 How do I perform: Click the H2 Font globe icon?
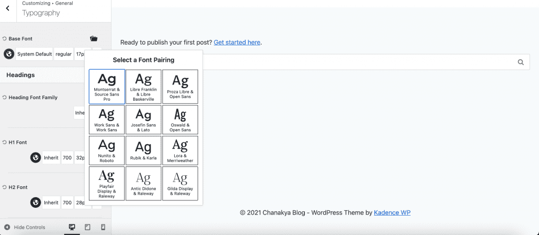pyautogui.click(x=35, y=202)
